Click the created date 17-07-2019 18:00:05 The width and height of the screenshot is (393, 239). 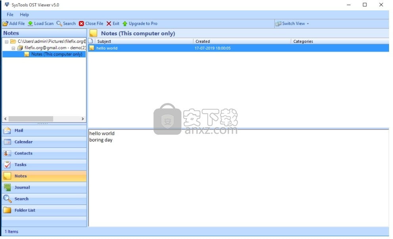(213, 48)
